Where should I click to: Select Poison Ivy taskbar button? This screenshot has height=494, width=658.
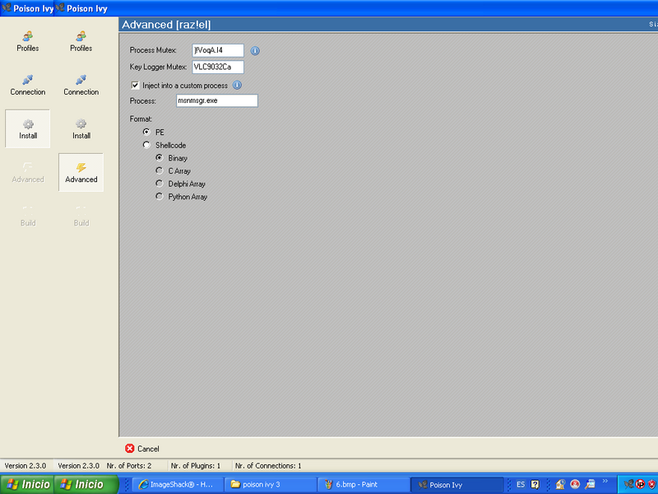[456, 485]
